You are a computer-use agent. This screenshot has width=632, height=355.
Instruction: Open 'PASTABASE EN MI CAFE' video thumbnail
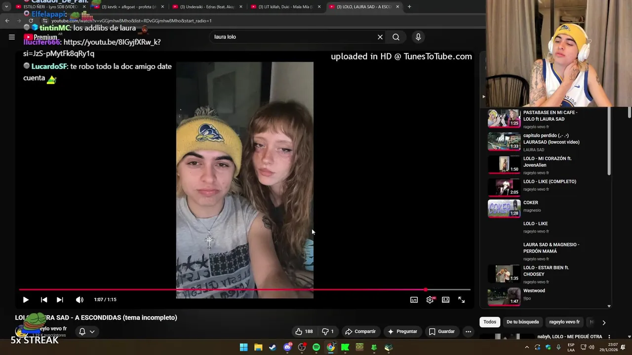coord(504,118)
